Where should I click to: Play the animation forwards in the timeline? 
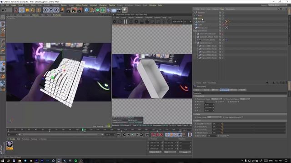point(133,135)
